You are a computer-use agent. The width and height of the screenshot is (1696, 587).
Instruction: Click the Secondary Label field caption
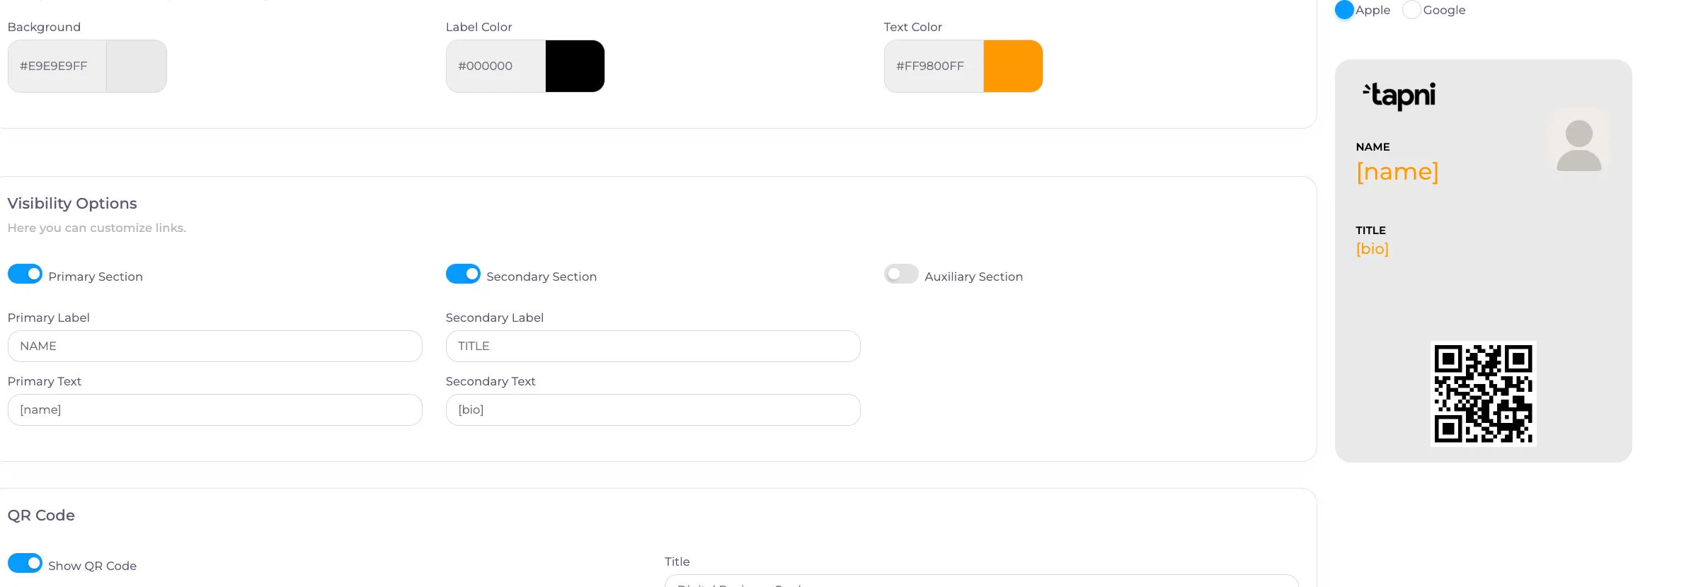[x=495, y=318]
